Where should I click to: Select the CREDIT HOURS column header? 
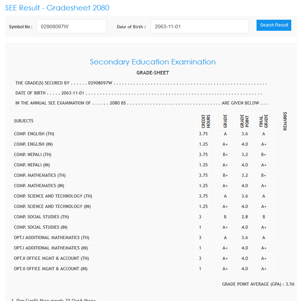point(206,121)
